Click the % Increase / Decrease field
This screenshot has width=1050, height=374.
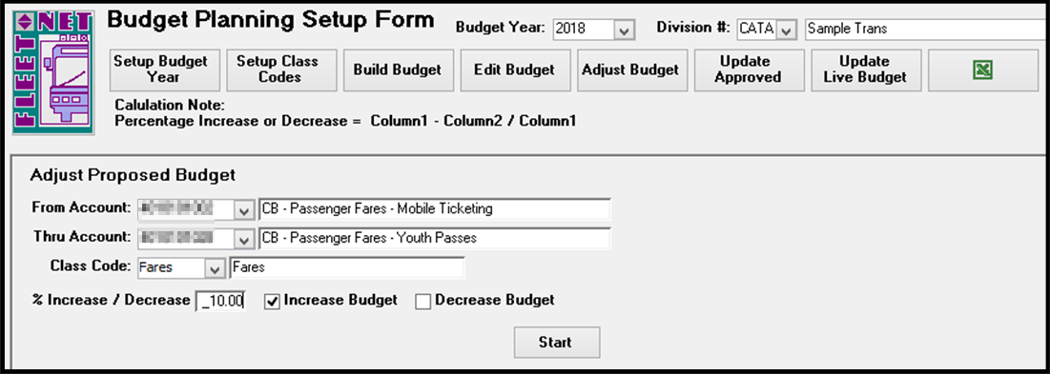221,302
